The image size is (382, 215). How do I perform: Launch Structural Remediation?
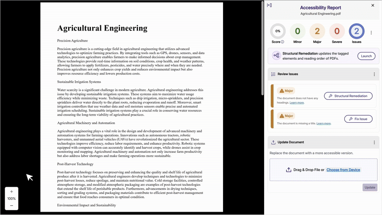coord(366,56)
